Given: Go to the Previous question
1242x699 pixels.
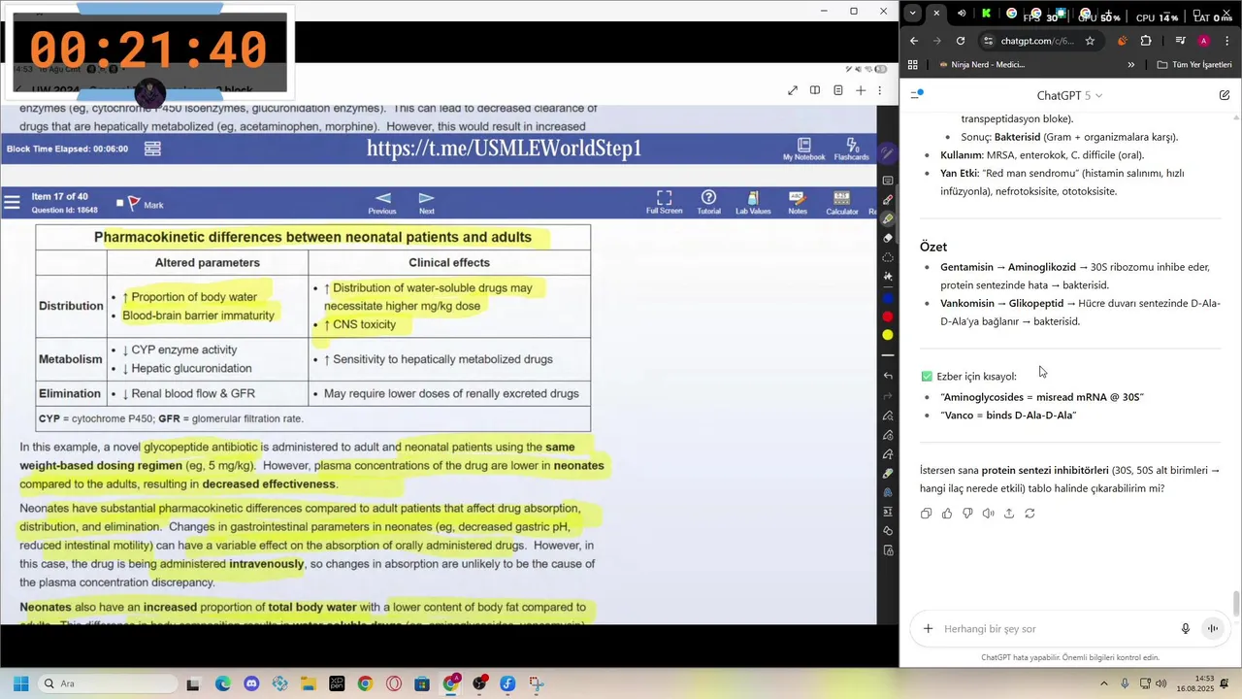Looking at the screenshot, I should 382,203.
